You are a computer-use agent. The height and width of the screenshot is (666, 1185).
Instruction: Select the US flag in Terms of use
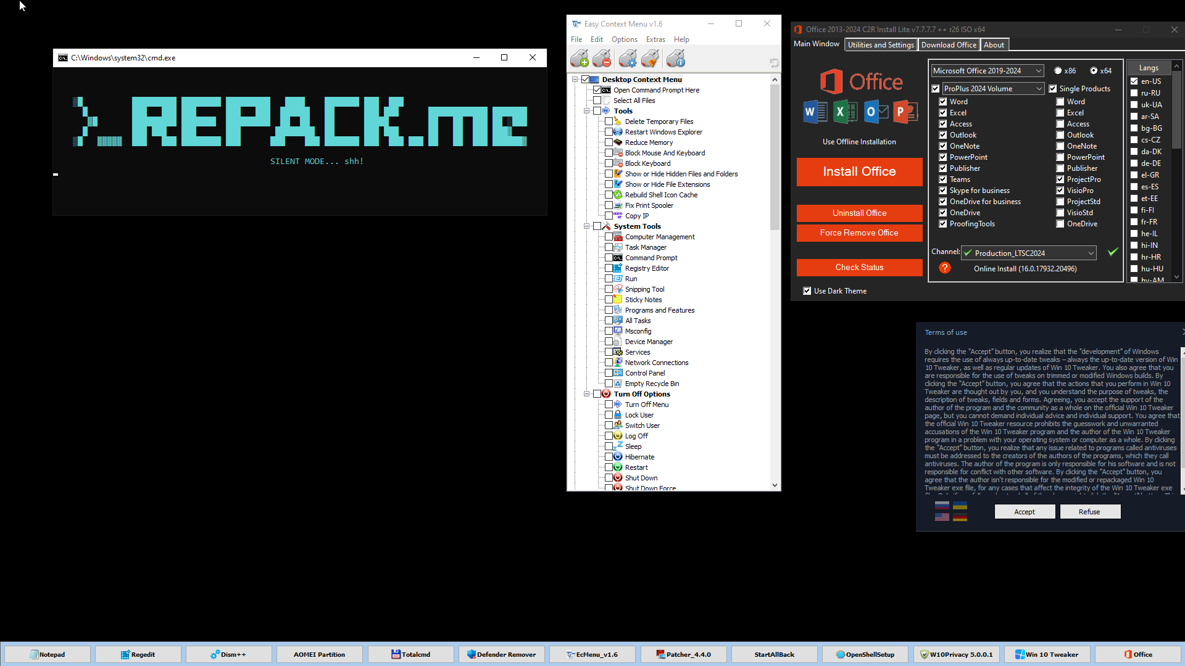942,517
